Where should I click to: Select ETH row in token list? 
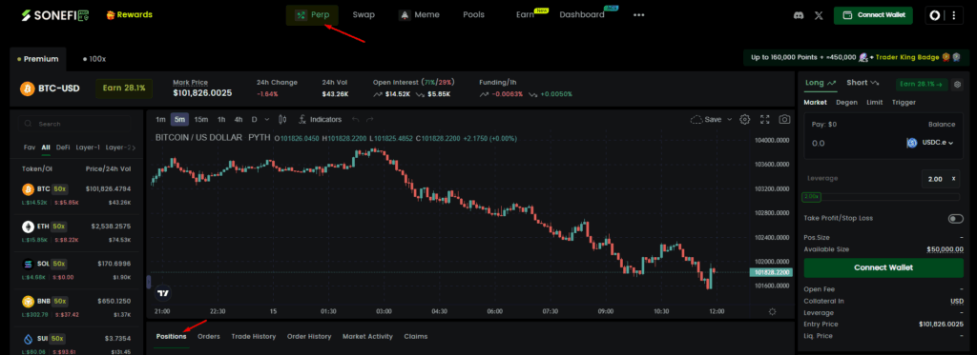click(x=76, y=232)
